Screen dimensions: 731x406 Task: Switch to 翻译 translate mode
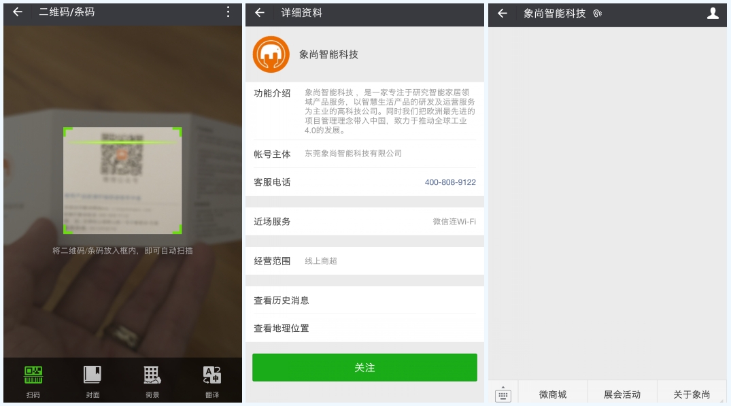211,382
